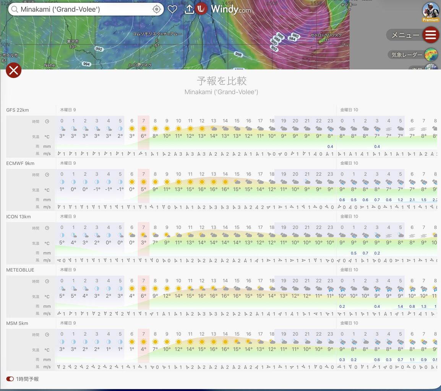Add location to favorites heart icon
This screenshot has width=441, height=391.
(172, 9)
